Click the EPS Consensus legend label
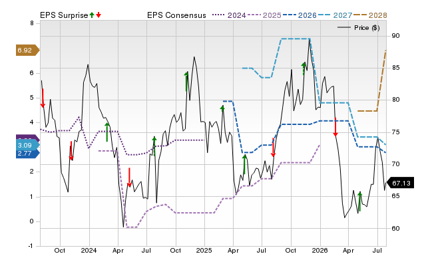Image resolution: width=426 pixels, height=254 pixels. tap(176, 15)
